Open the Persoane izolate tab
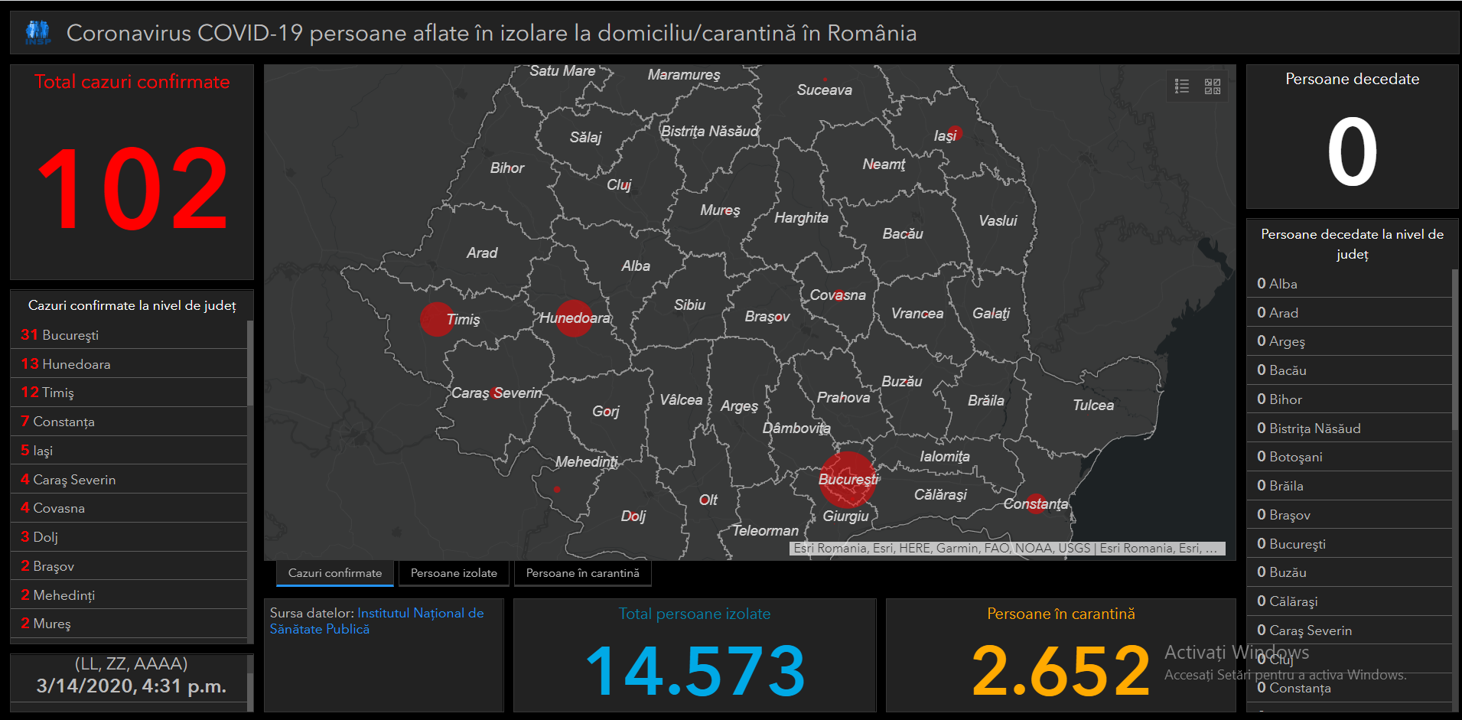Viewport: 1462px width, 720px height. 454,573
